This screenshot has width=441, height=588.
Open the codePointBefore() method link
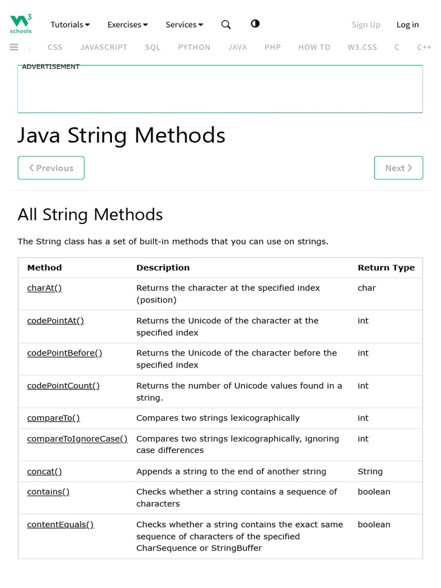coord(64,353)
